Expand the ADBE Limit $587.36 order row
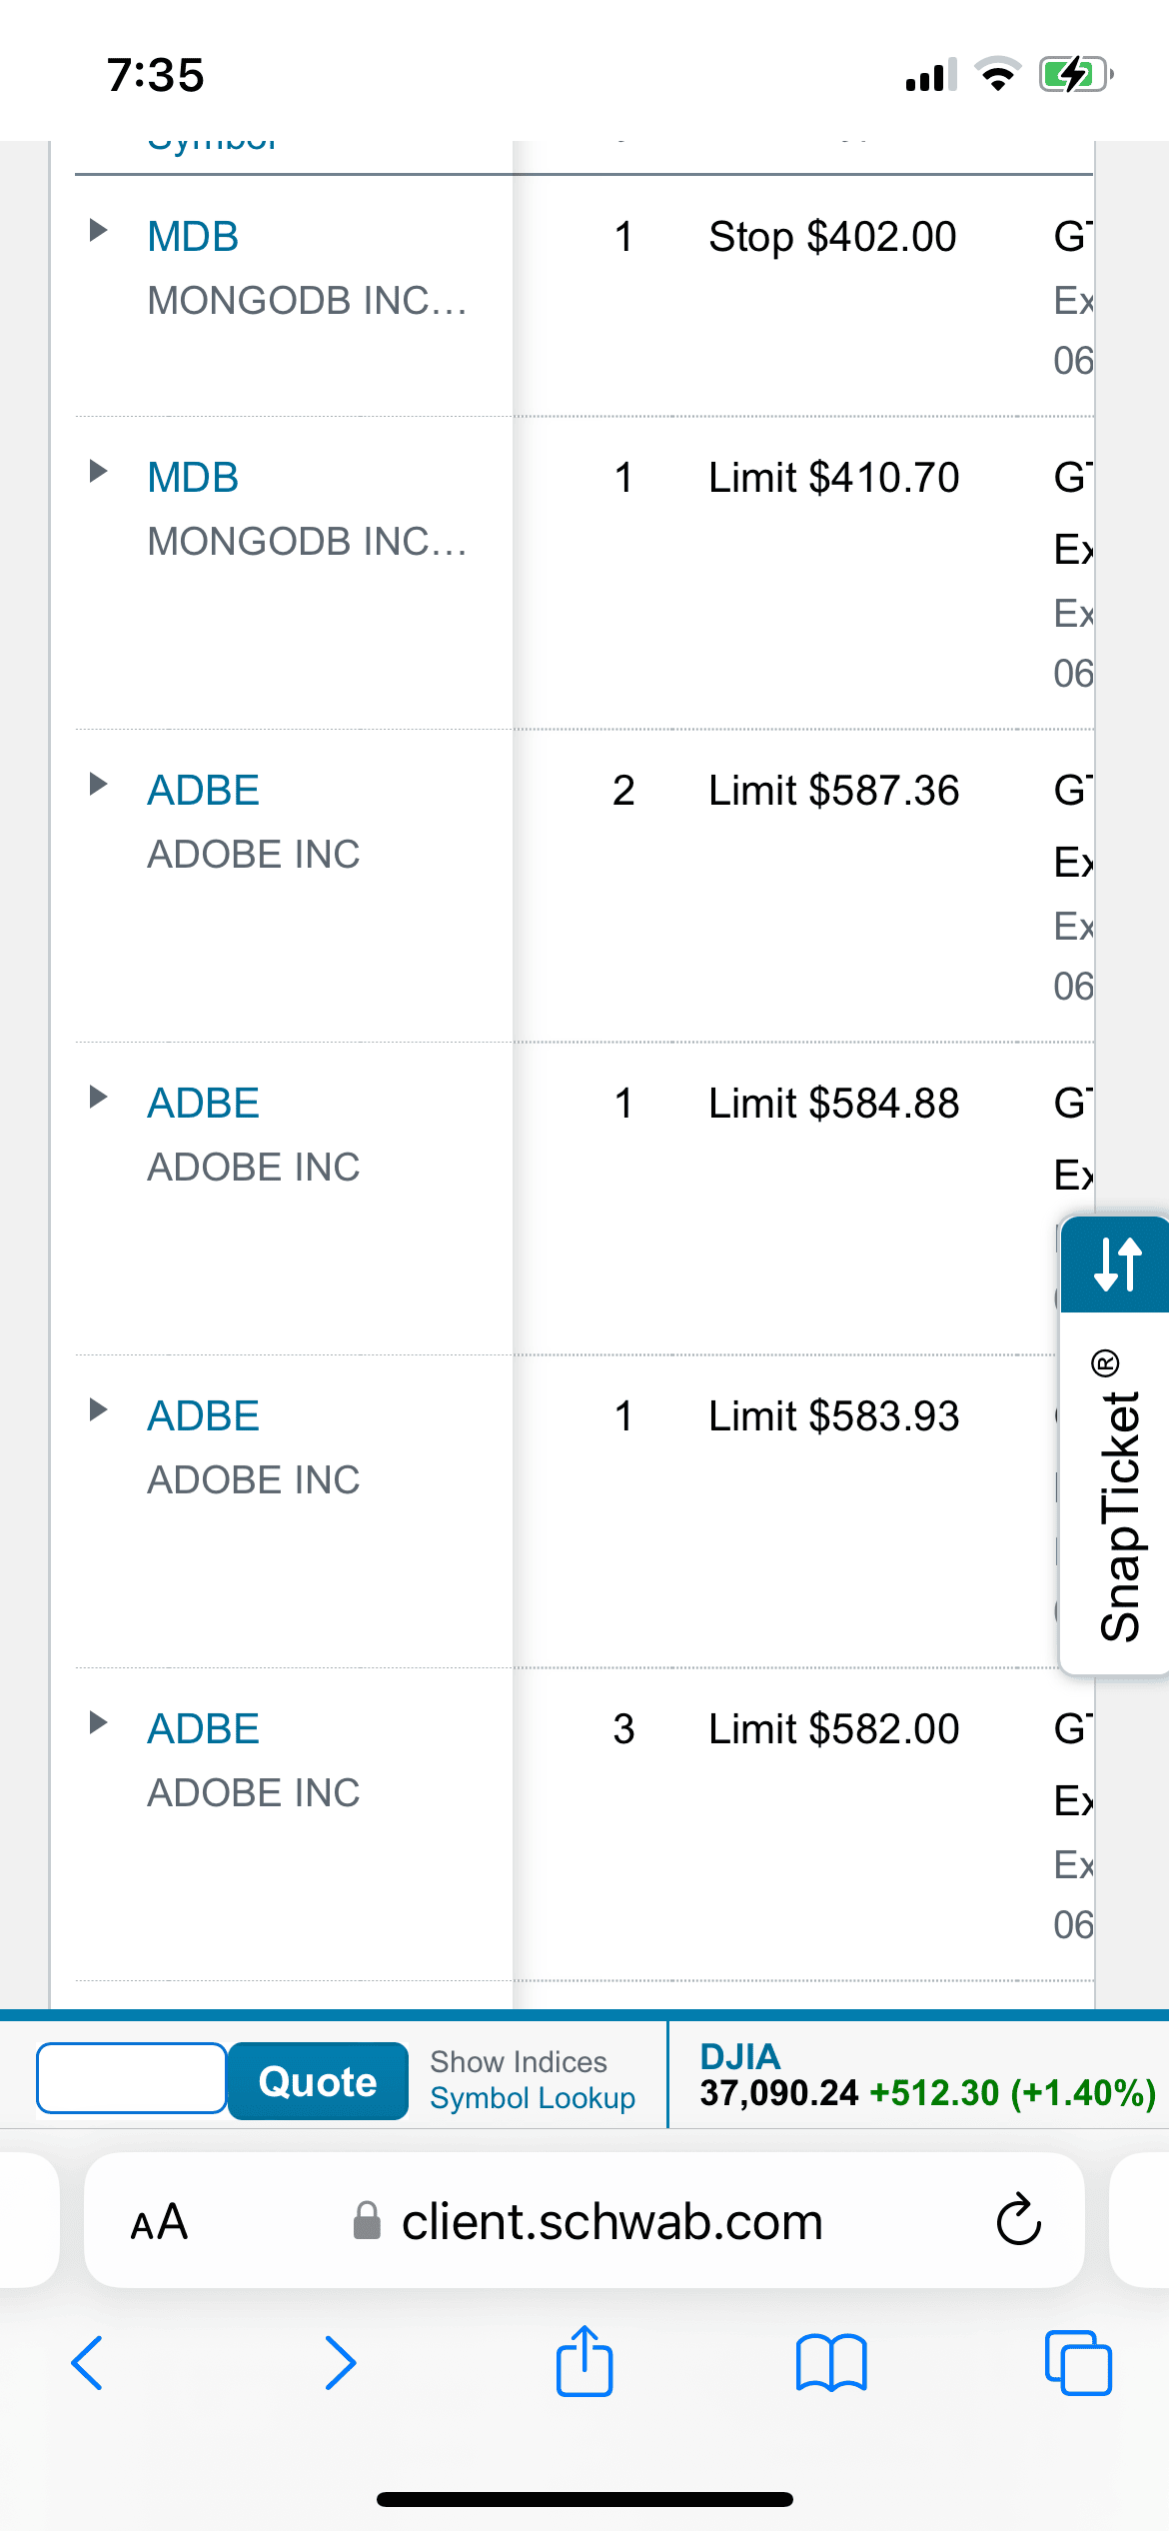 tap(98, 785)
